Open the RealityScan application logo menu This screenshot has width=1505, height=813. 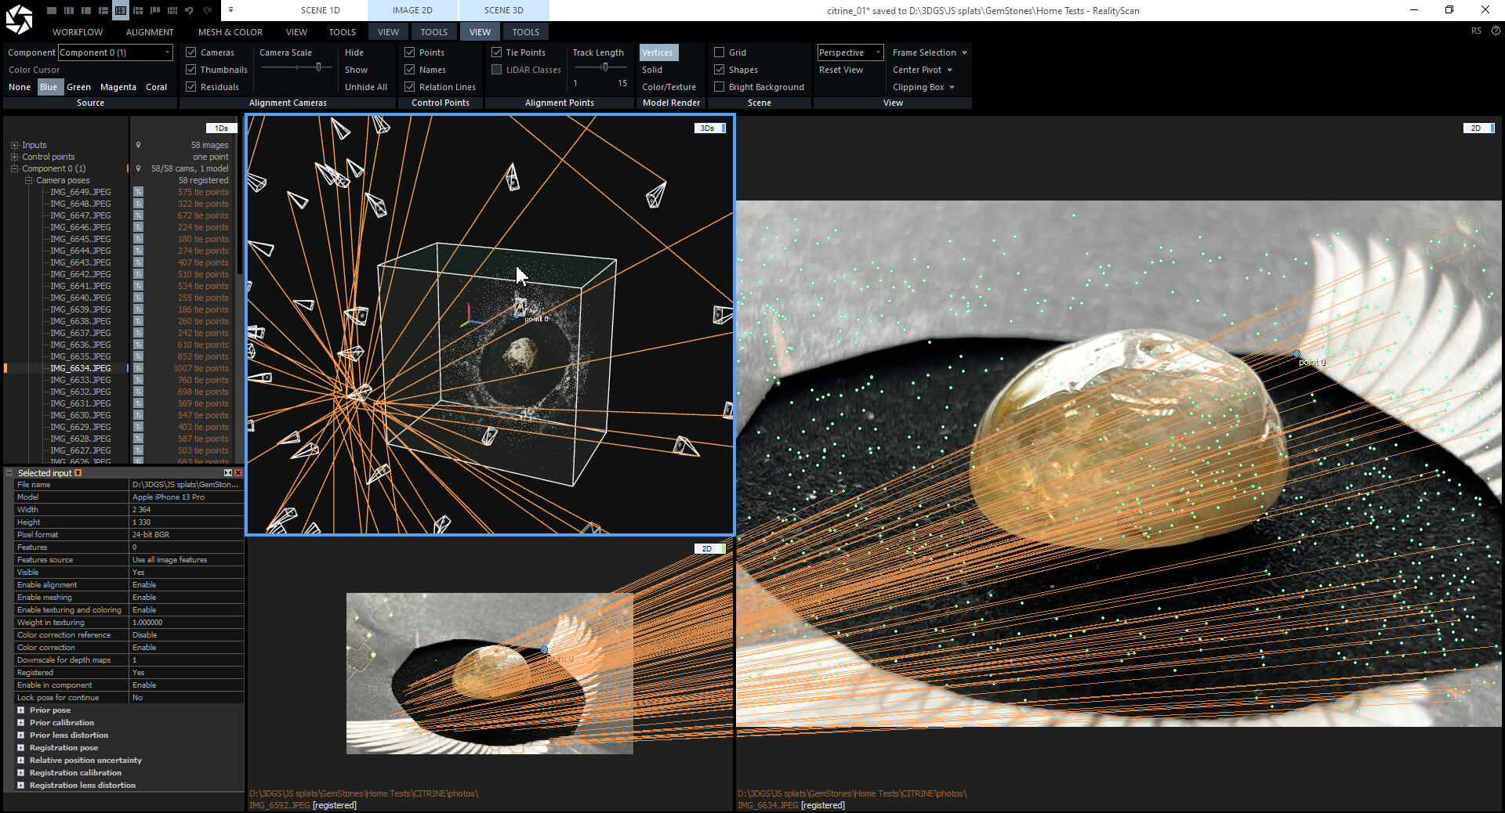(19, 20)
